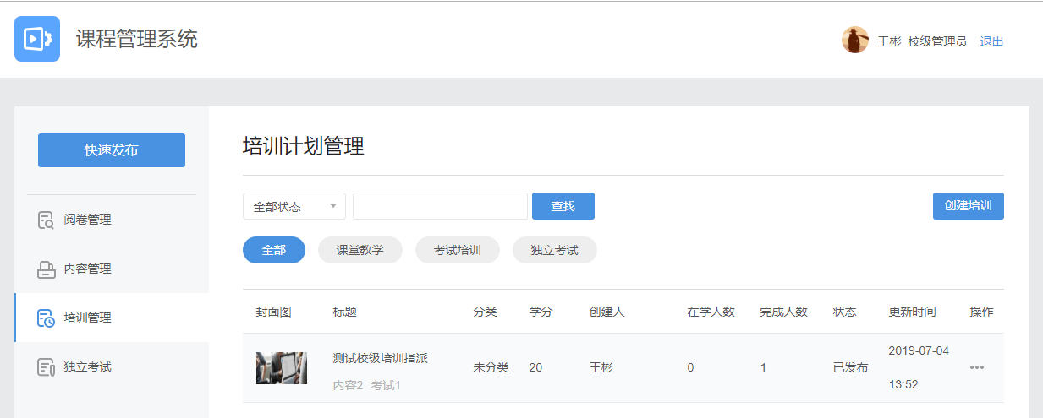1043x418 pixels.
Task: Filter by 独立考试 category pill
Action: pyautogui.click(x=554, y=250)
